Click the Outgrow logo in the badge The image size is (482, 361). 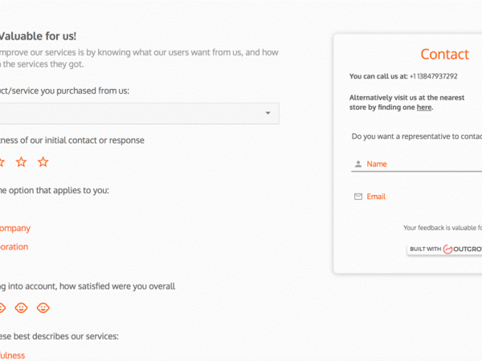click(464, 249)
